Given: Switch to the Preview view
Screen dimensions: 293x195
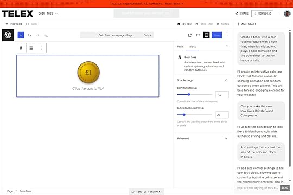Looking at the screenshot, I should (x=14, y=24).
